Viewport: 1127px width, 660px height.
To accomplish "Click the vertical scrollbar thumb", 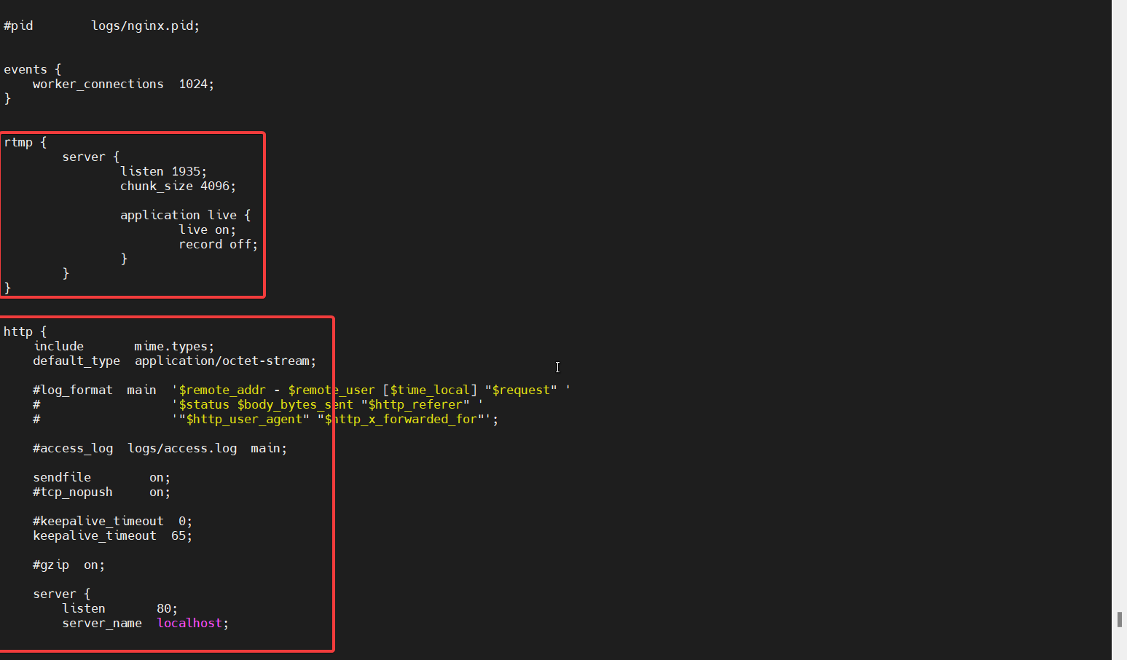I will pyautogui.click(x=1120, y=619).
